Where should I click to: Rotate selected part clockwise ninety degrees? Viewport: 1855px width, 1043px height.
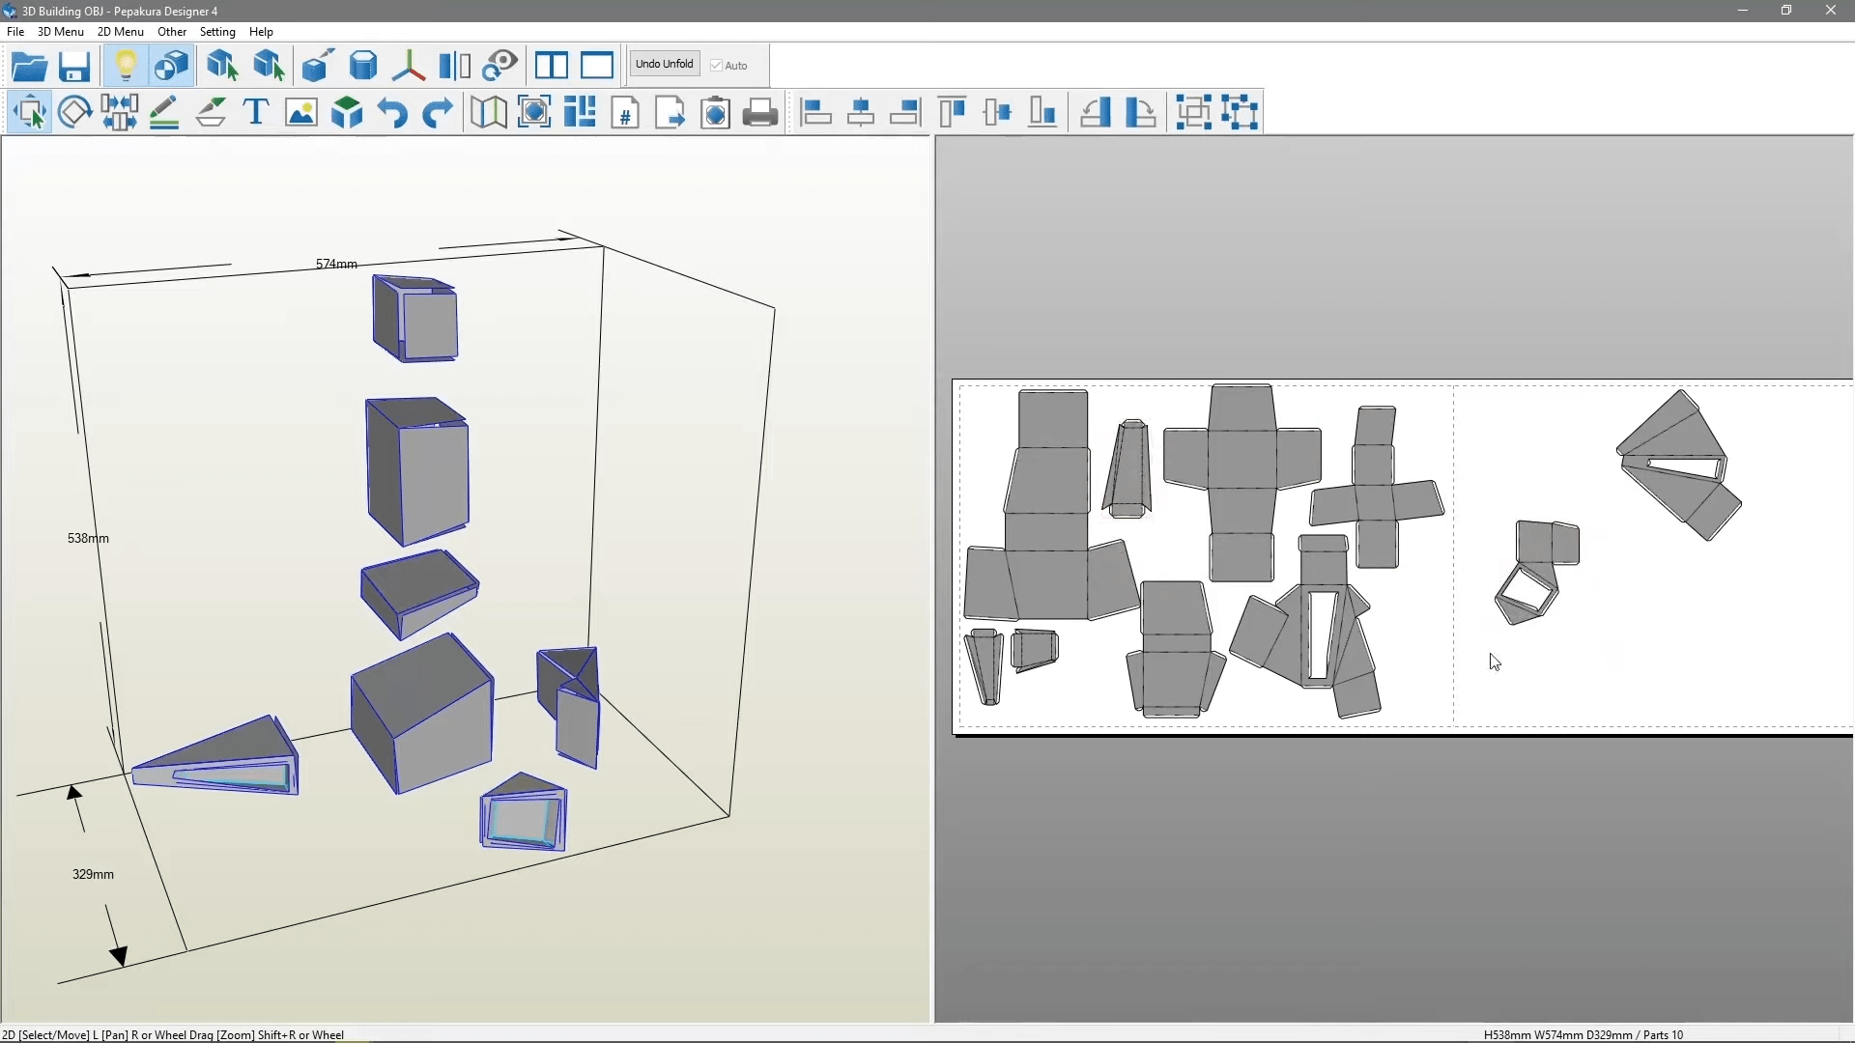1140,112
